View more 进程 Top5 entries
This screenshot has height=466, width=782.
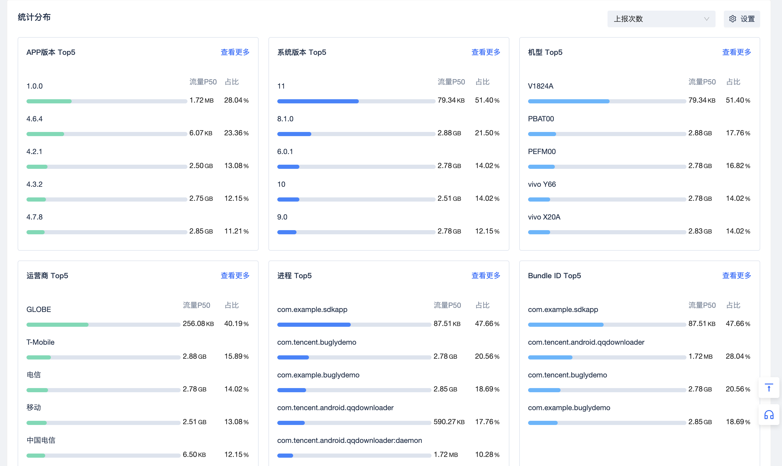click(x=486, y=275)
